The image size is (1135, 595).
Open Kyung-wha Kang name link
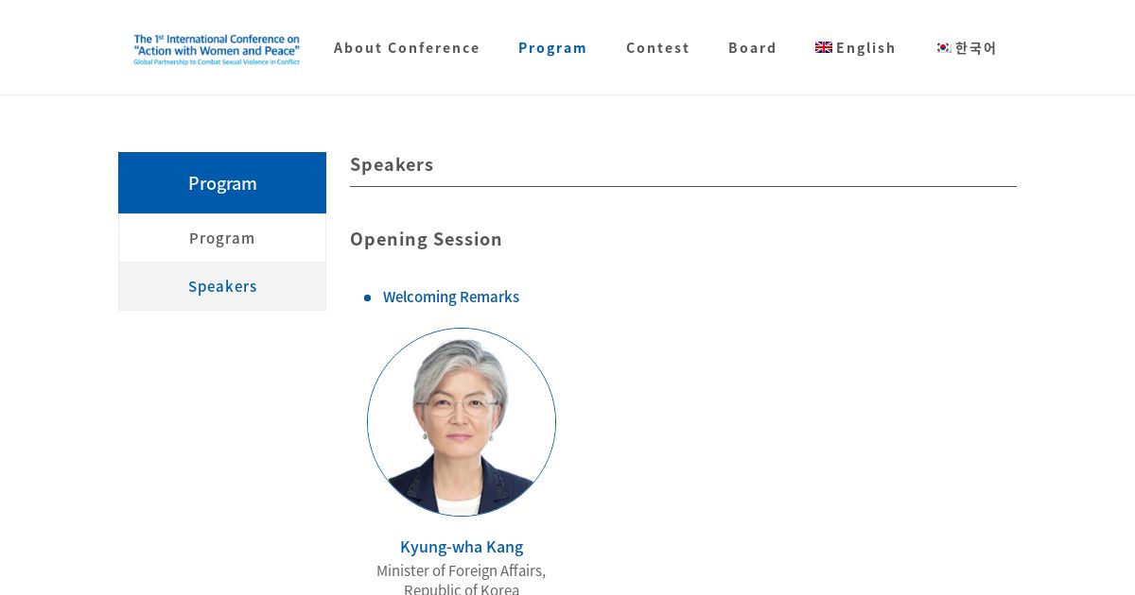462,547
